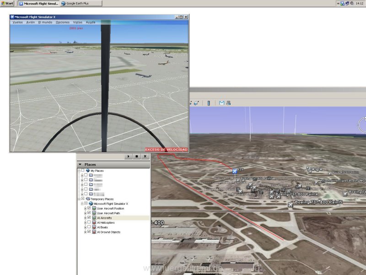Click the email view icon in Google Earth
The image size is (366, 275).
[x=221, y=103]
